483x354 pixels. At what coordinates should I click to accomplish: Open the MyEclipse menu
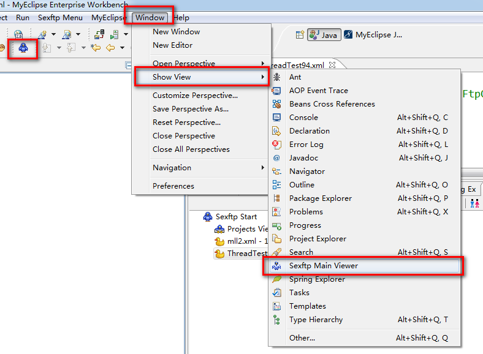(108, 18)
